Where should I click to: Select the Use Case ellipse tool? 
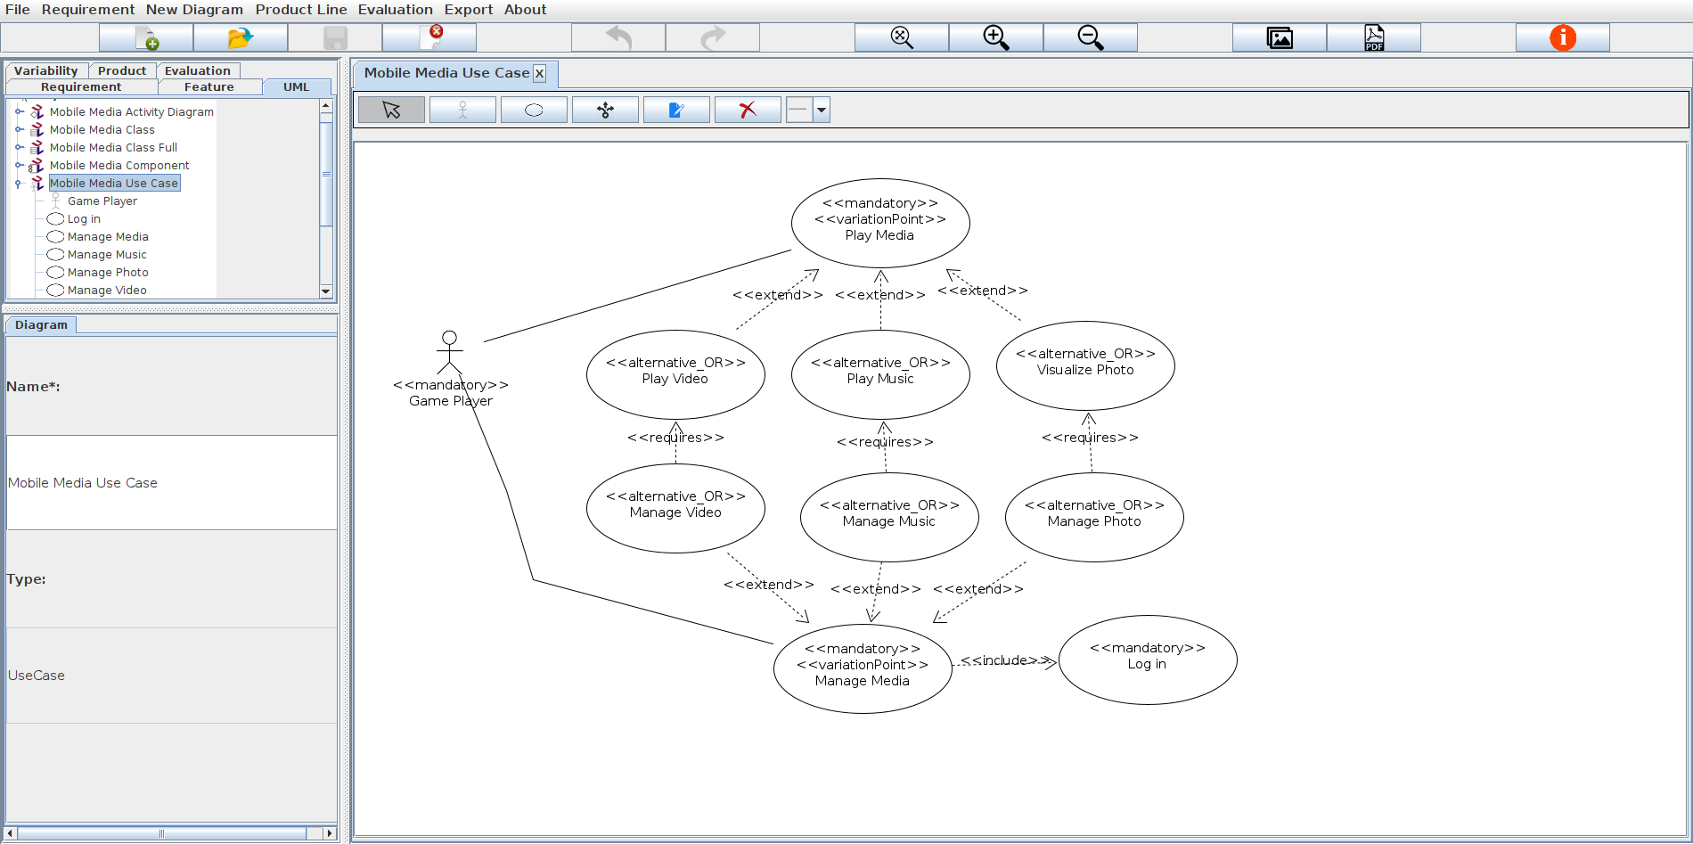pos(534,109)
